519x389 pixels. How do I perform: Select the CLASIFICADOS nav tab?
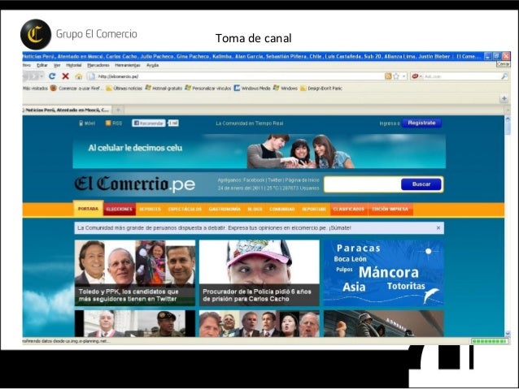(348, 210)
